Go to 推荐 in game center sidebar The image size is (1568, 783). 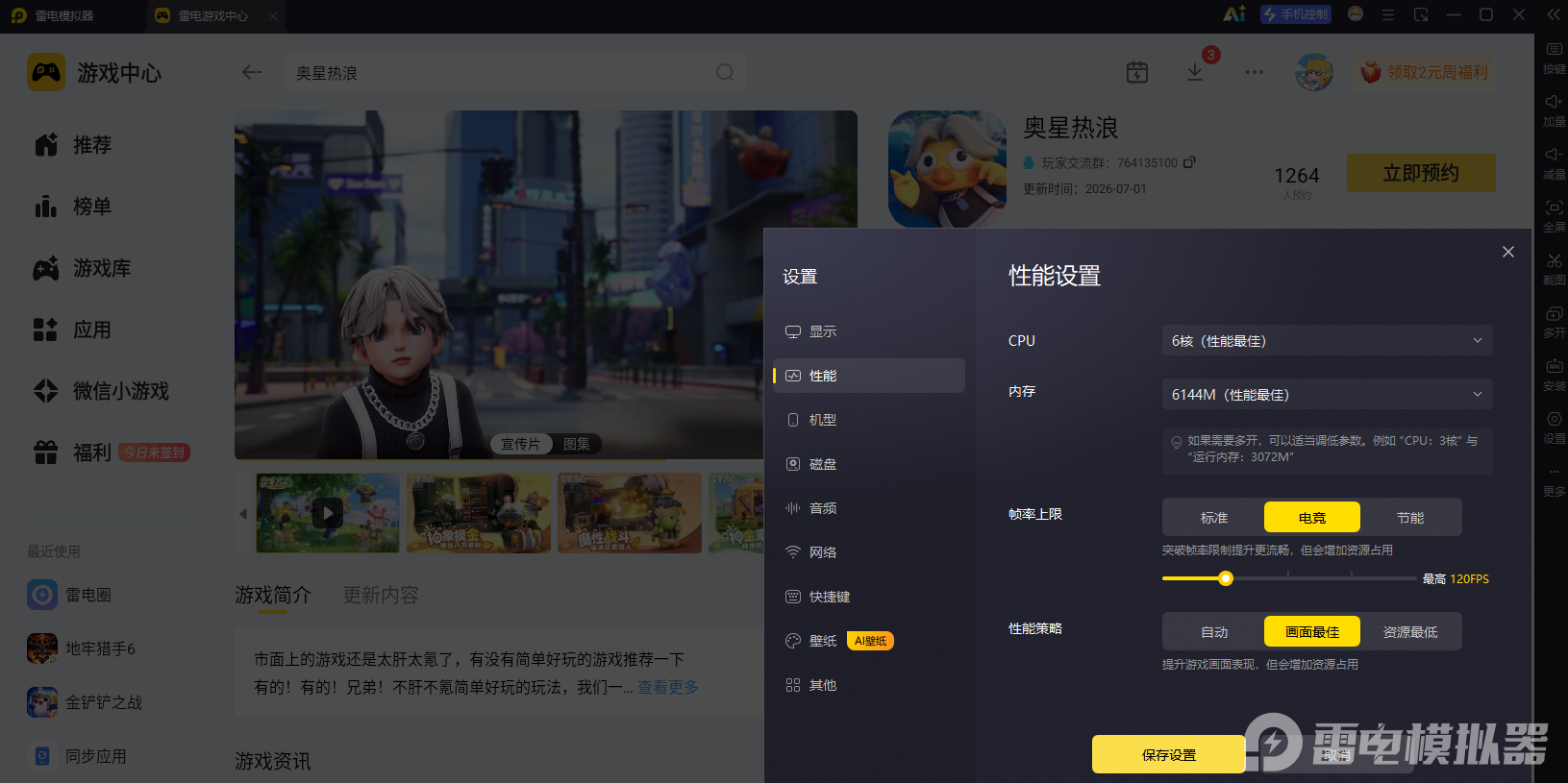click(73, 145)
